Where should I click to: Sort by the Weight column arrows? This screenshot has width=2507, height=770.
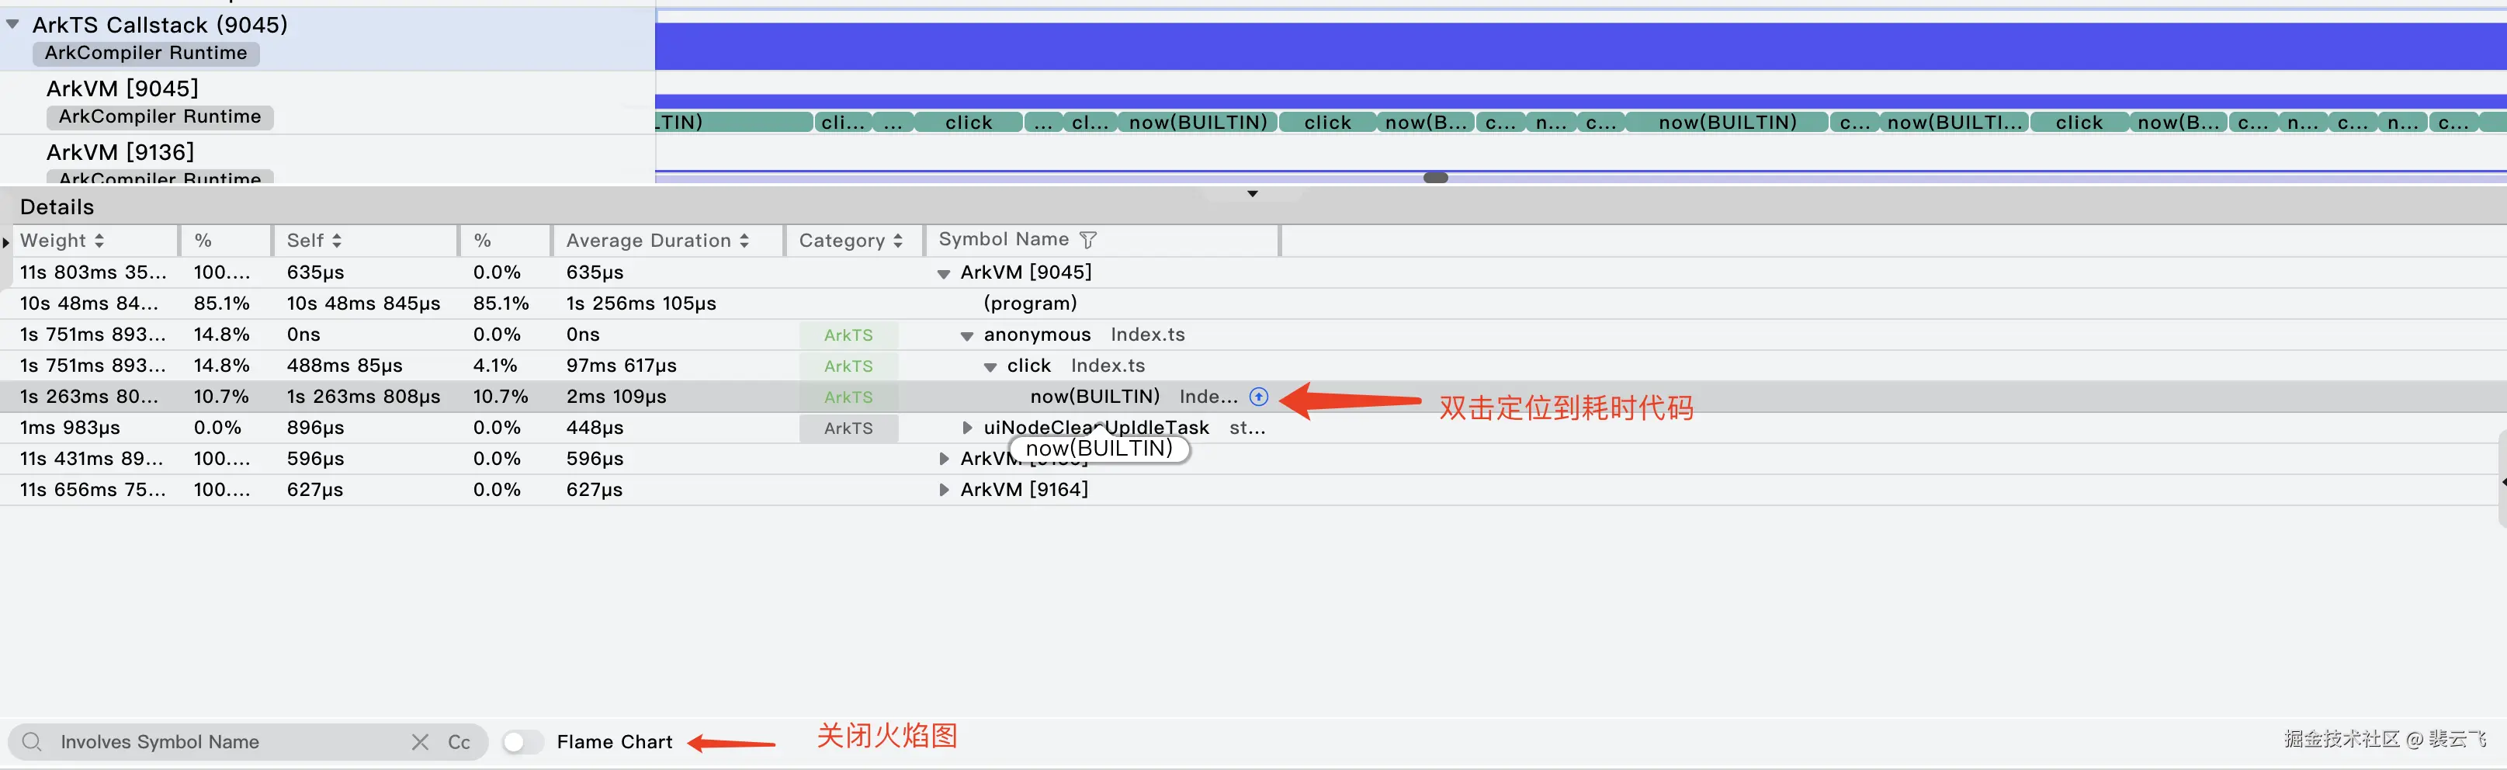point(99,241)
